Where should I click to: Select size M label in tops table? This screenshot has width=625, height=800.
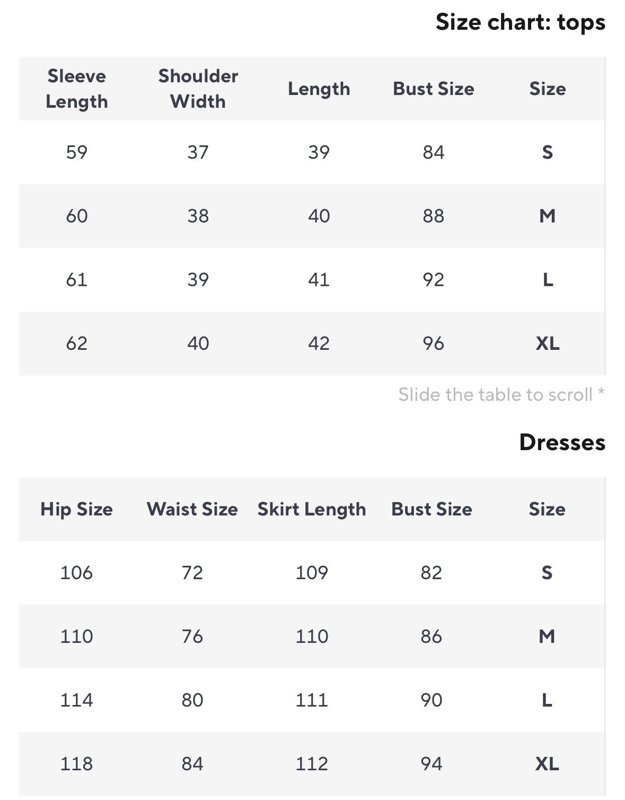(547, 216)
